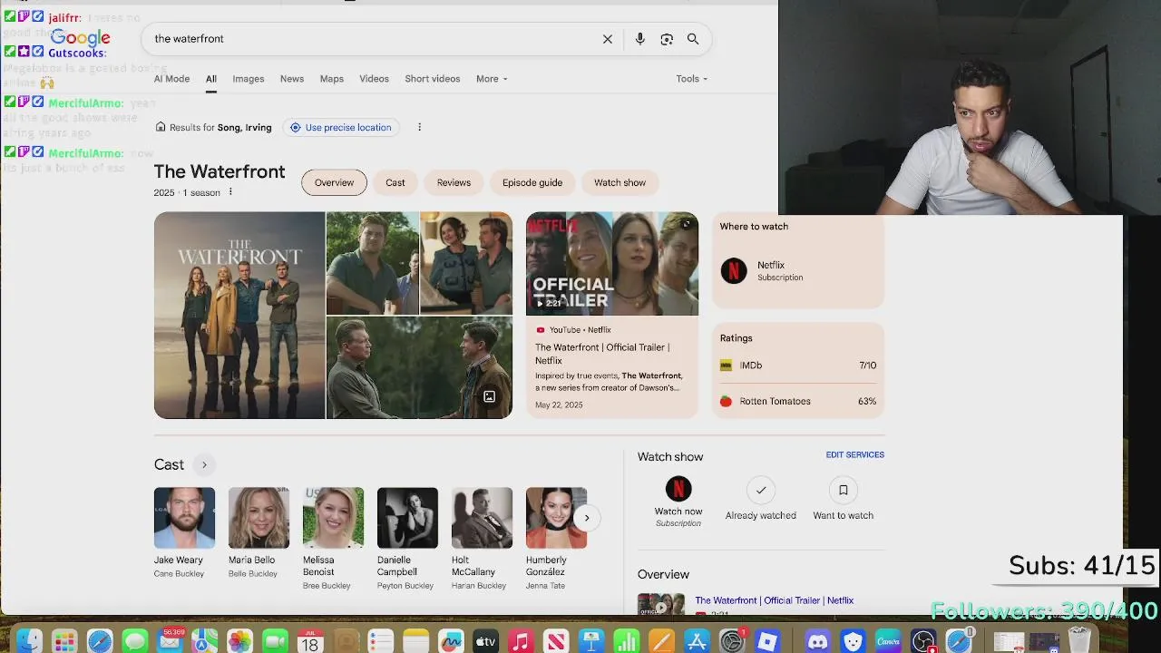
Task: Show next cast members with carousel arrow
Action: (x=587, y=518)
